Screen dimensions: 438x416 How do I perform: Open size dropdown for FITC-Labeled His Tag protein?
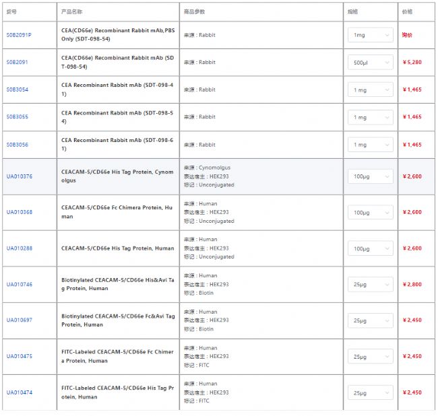[x=370, y=392]
